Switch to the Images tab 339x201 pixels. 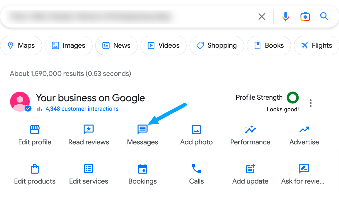click(69, 46)
